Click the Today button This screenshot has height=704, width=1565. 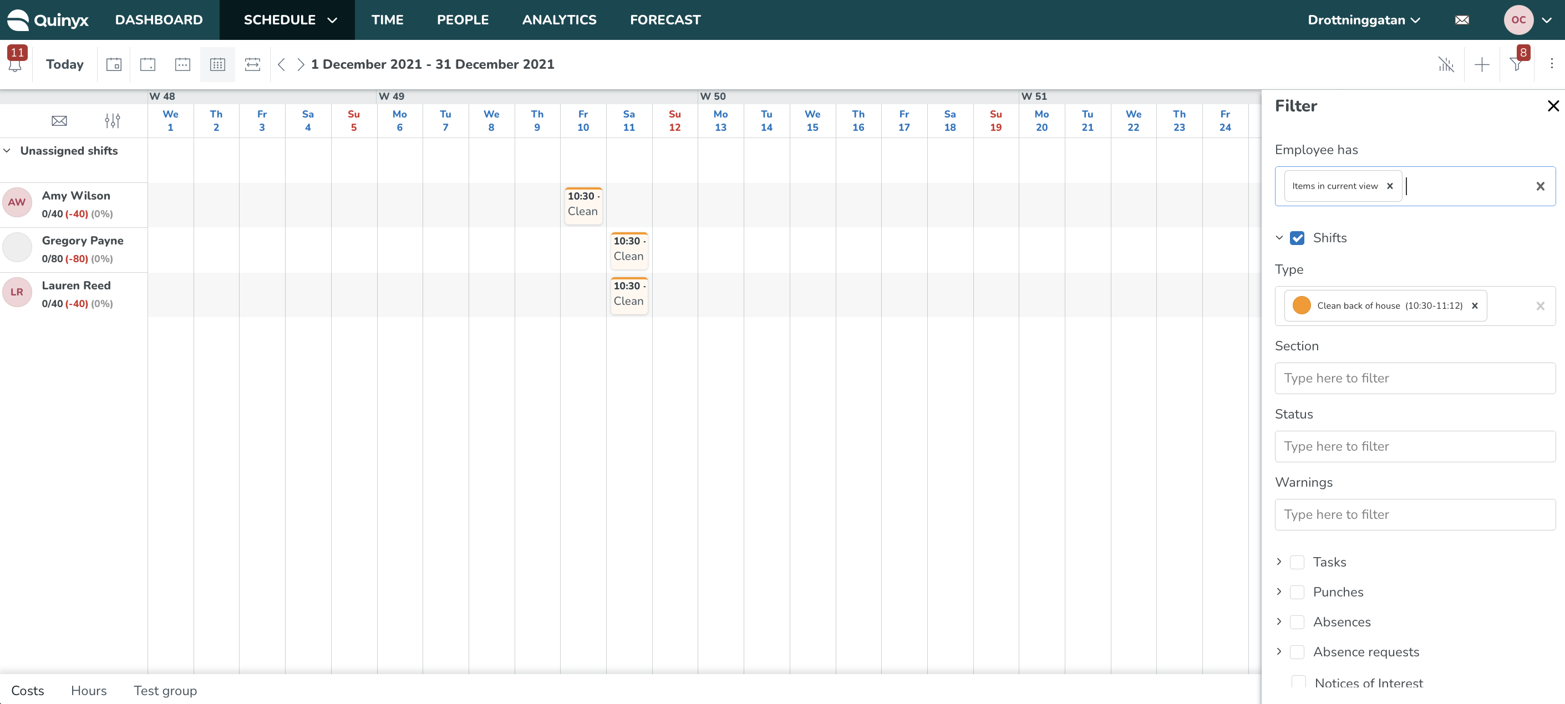[x=65, y=64]
